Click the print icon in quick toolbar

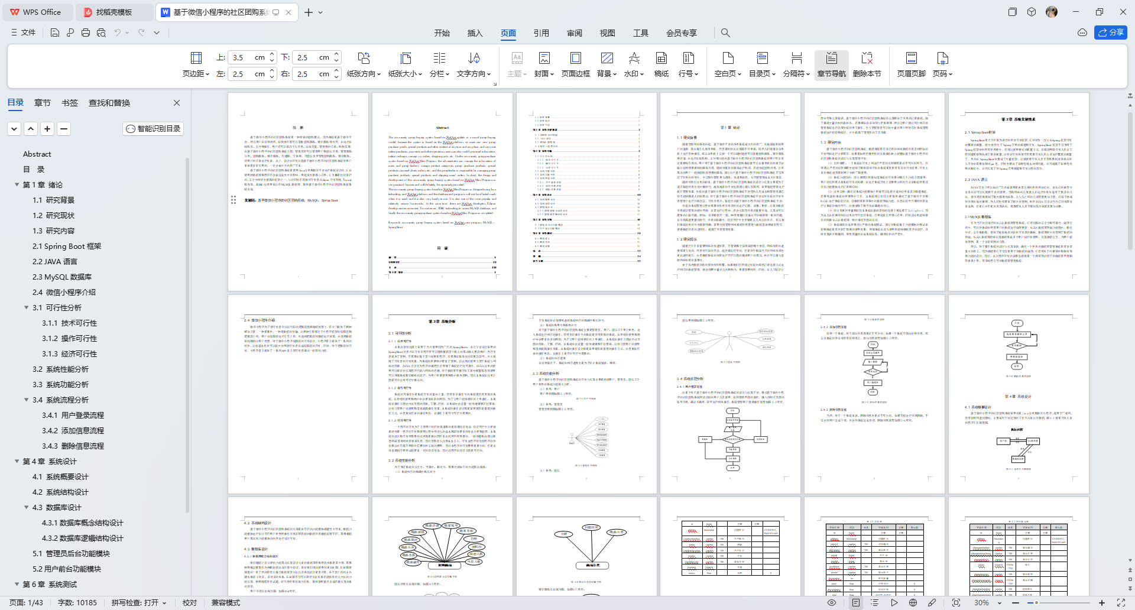click(x=86, y=33)
